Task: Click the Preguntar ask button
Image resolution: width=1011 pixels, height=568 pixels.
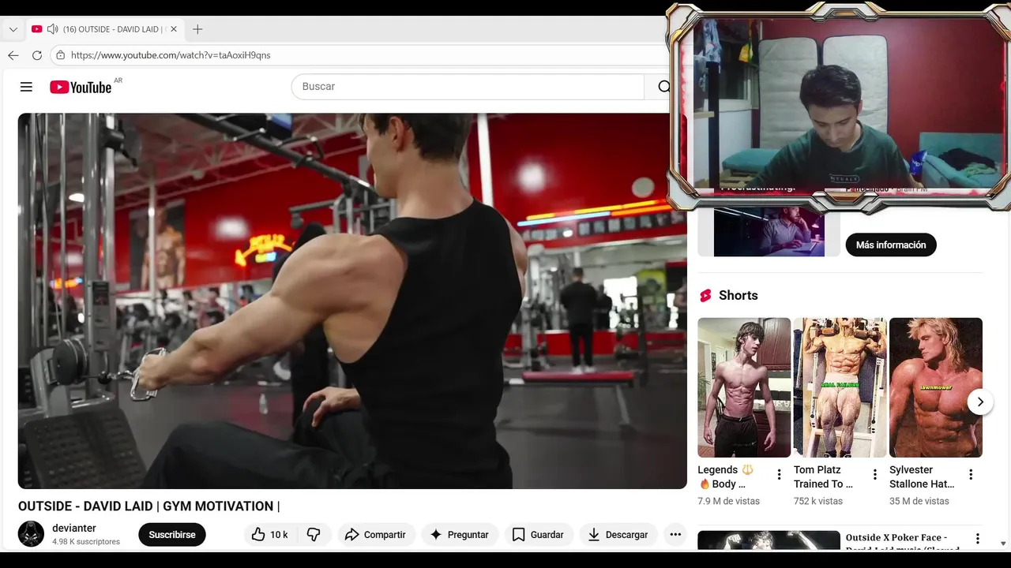Action: tap(460, 534)
